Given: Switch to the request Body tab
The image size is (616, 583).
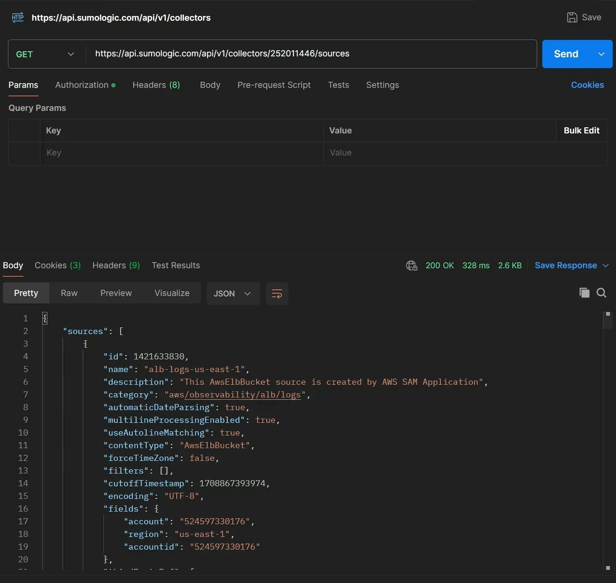Looking at the screenshot, I should pyautogui.click(x=210, y=85).
